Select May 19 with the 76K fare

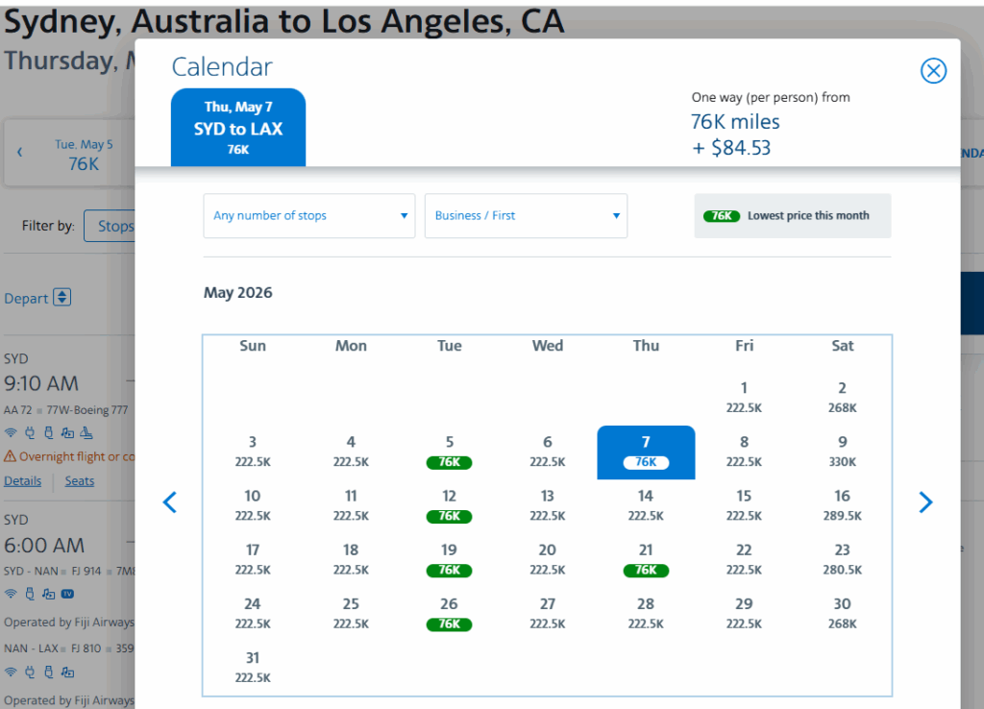(x=449, y=559)
